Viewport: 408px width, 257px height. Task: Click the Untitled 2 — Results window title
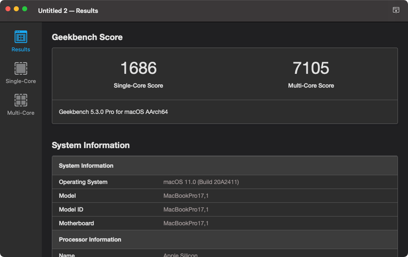68,11
